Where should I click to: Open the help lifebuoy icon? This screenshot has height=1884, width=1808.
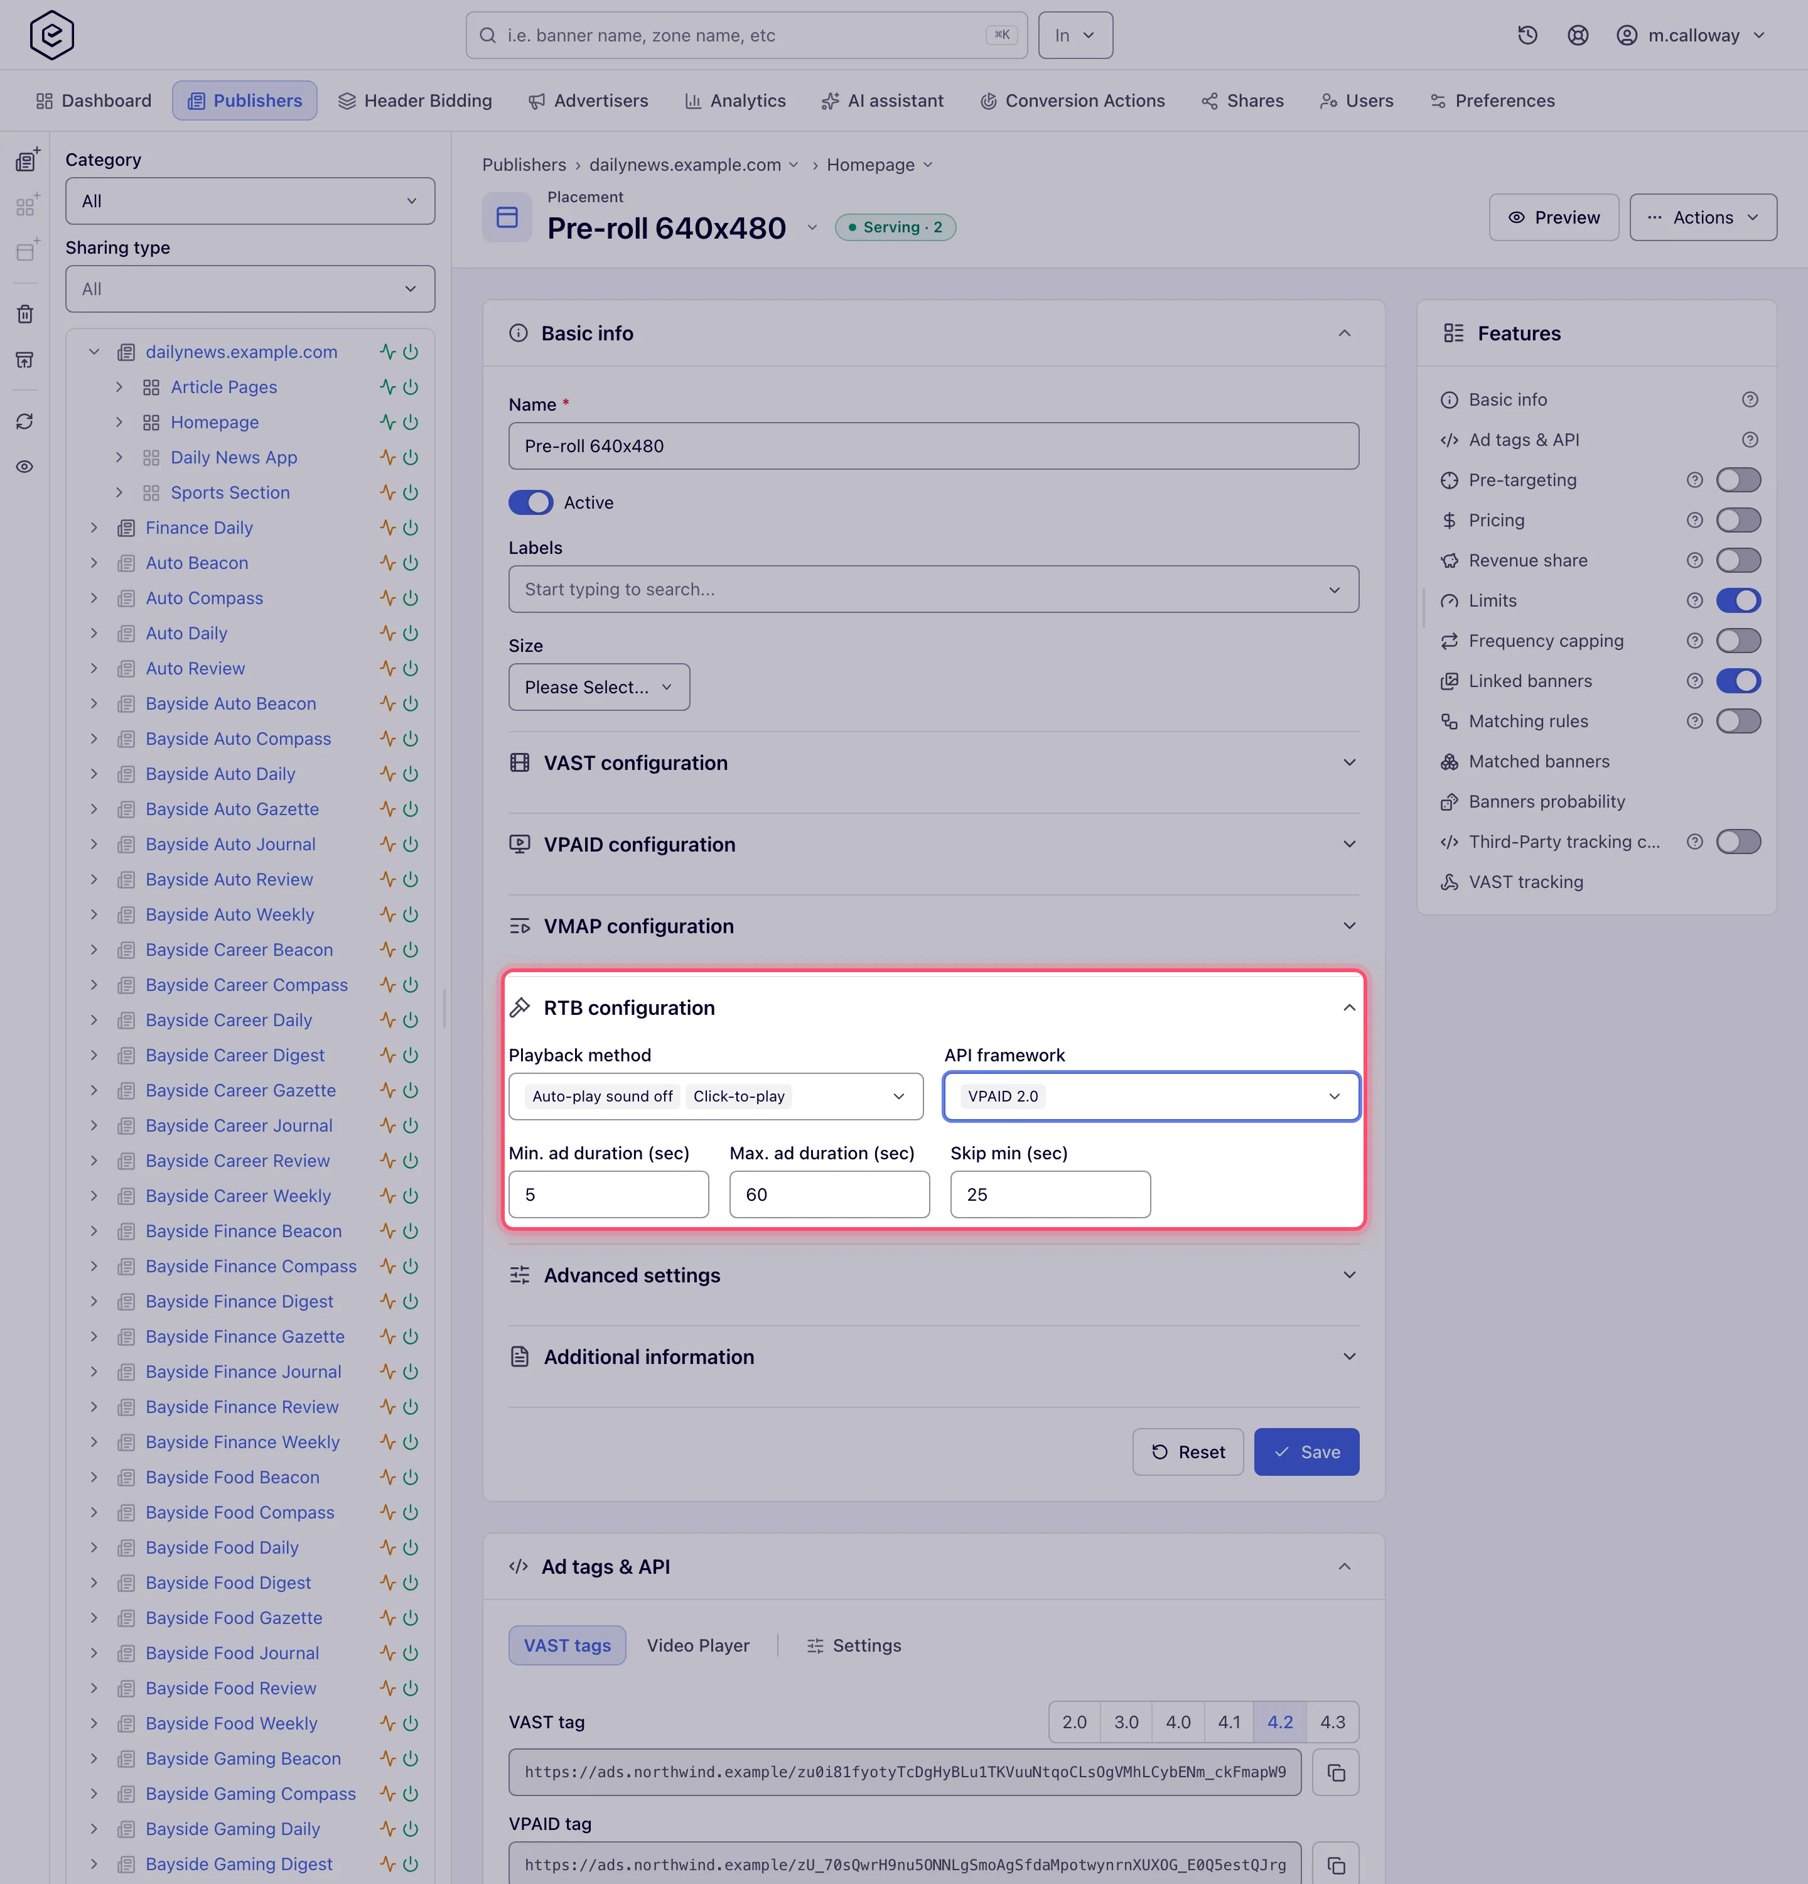click(x=1578, y=36)
